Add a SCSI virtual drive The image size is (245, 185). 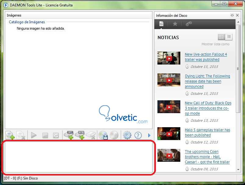click(80, 135)
